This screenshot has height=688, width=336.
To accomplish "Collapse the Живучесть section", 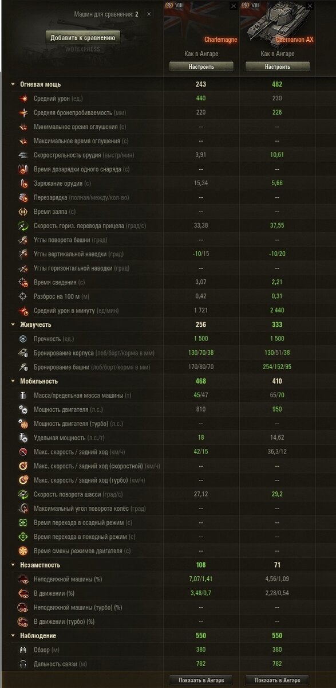I will coord(13,325).
